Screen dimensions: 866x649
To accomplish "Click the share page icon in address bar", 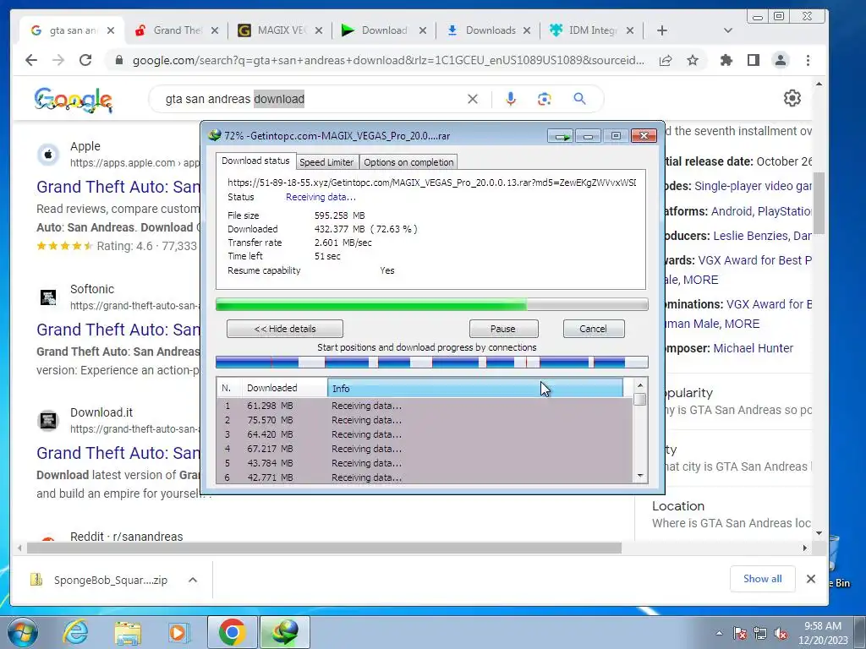I will pos(666,60).
